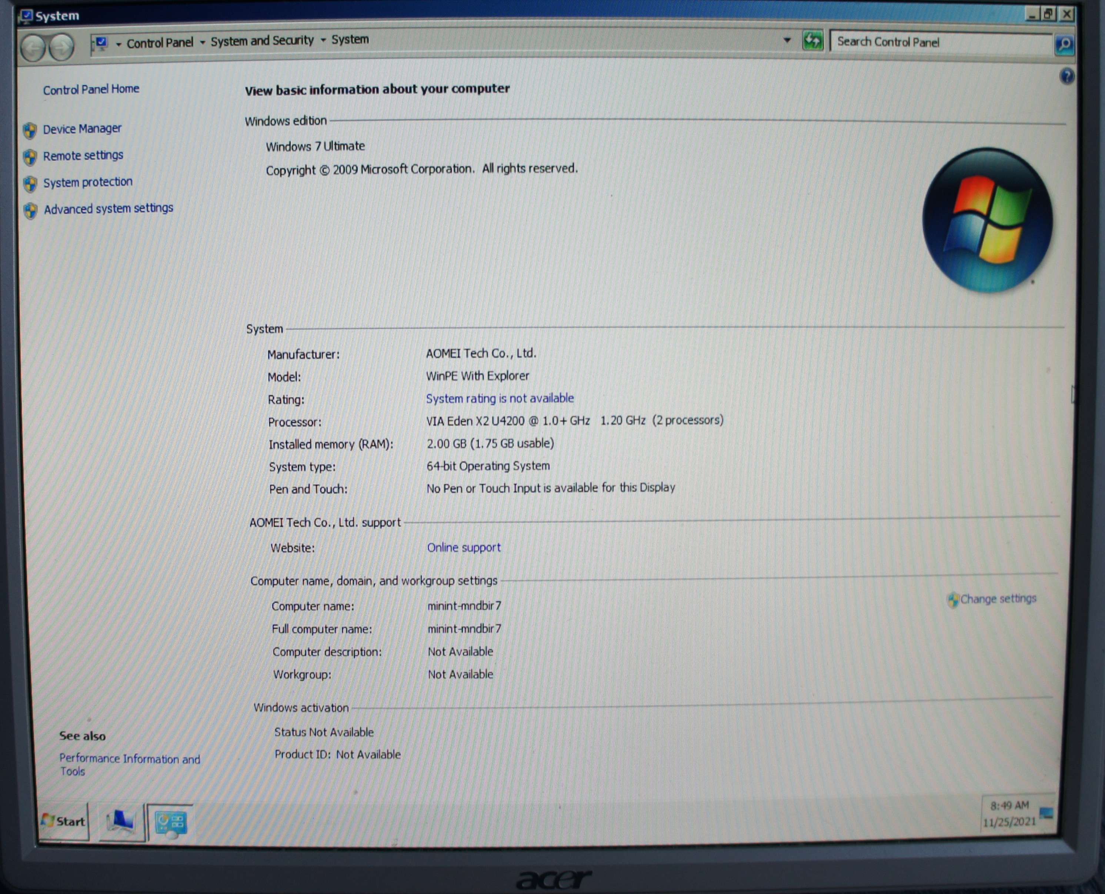
Task: Click the shield icon next to Change settings
Action: [953, 599]
